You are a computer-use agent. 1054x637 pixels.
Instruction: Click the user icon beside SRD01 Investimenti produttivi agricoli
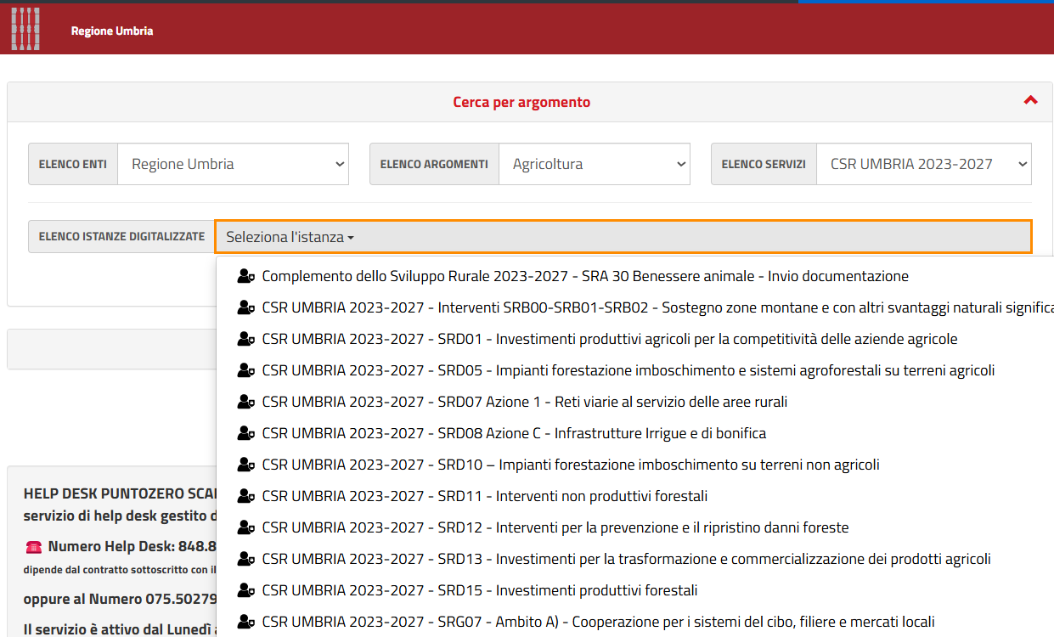(x=246, y=339)
